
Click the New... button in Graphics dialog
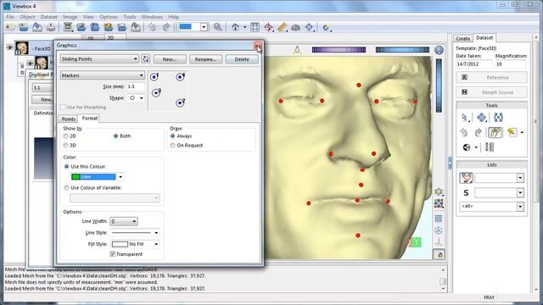(170, 59)
